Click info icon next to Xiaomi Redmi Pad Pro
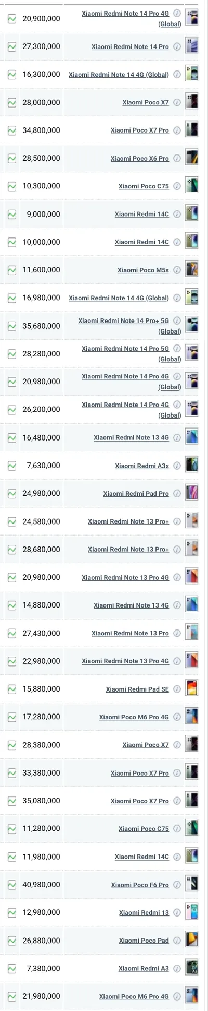Image resolution: width=208 pixels, height=1011 pixels. (177, 493)
